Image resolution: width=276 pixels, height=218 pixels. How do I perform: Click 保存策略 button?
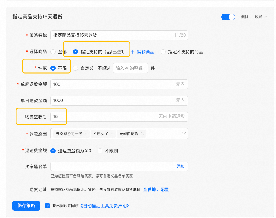[x=26, y=206]
